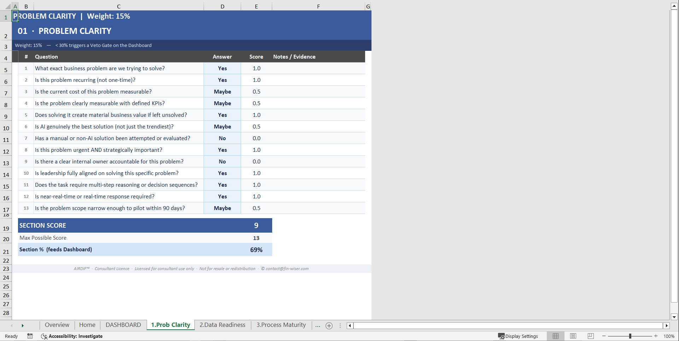Switch to Page Layout view
Screen dimensions: 679x341
[573, 336]
